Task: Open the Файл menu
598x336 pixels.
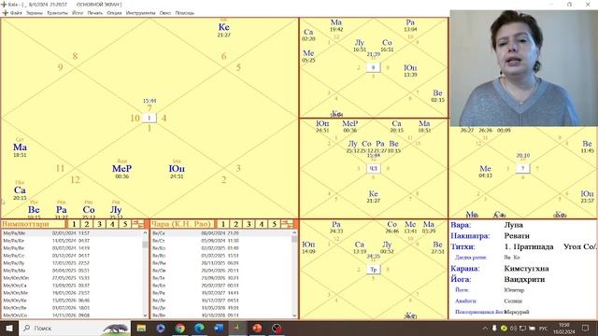Action: tap(16, 13)
